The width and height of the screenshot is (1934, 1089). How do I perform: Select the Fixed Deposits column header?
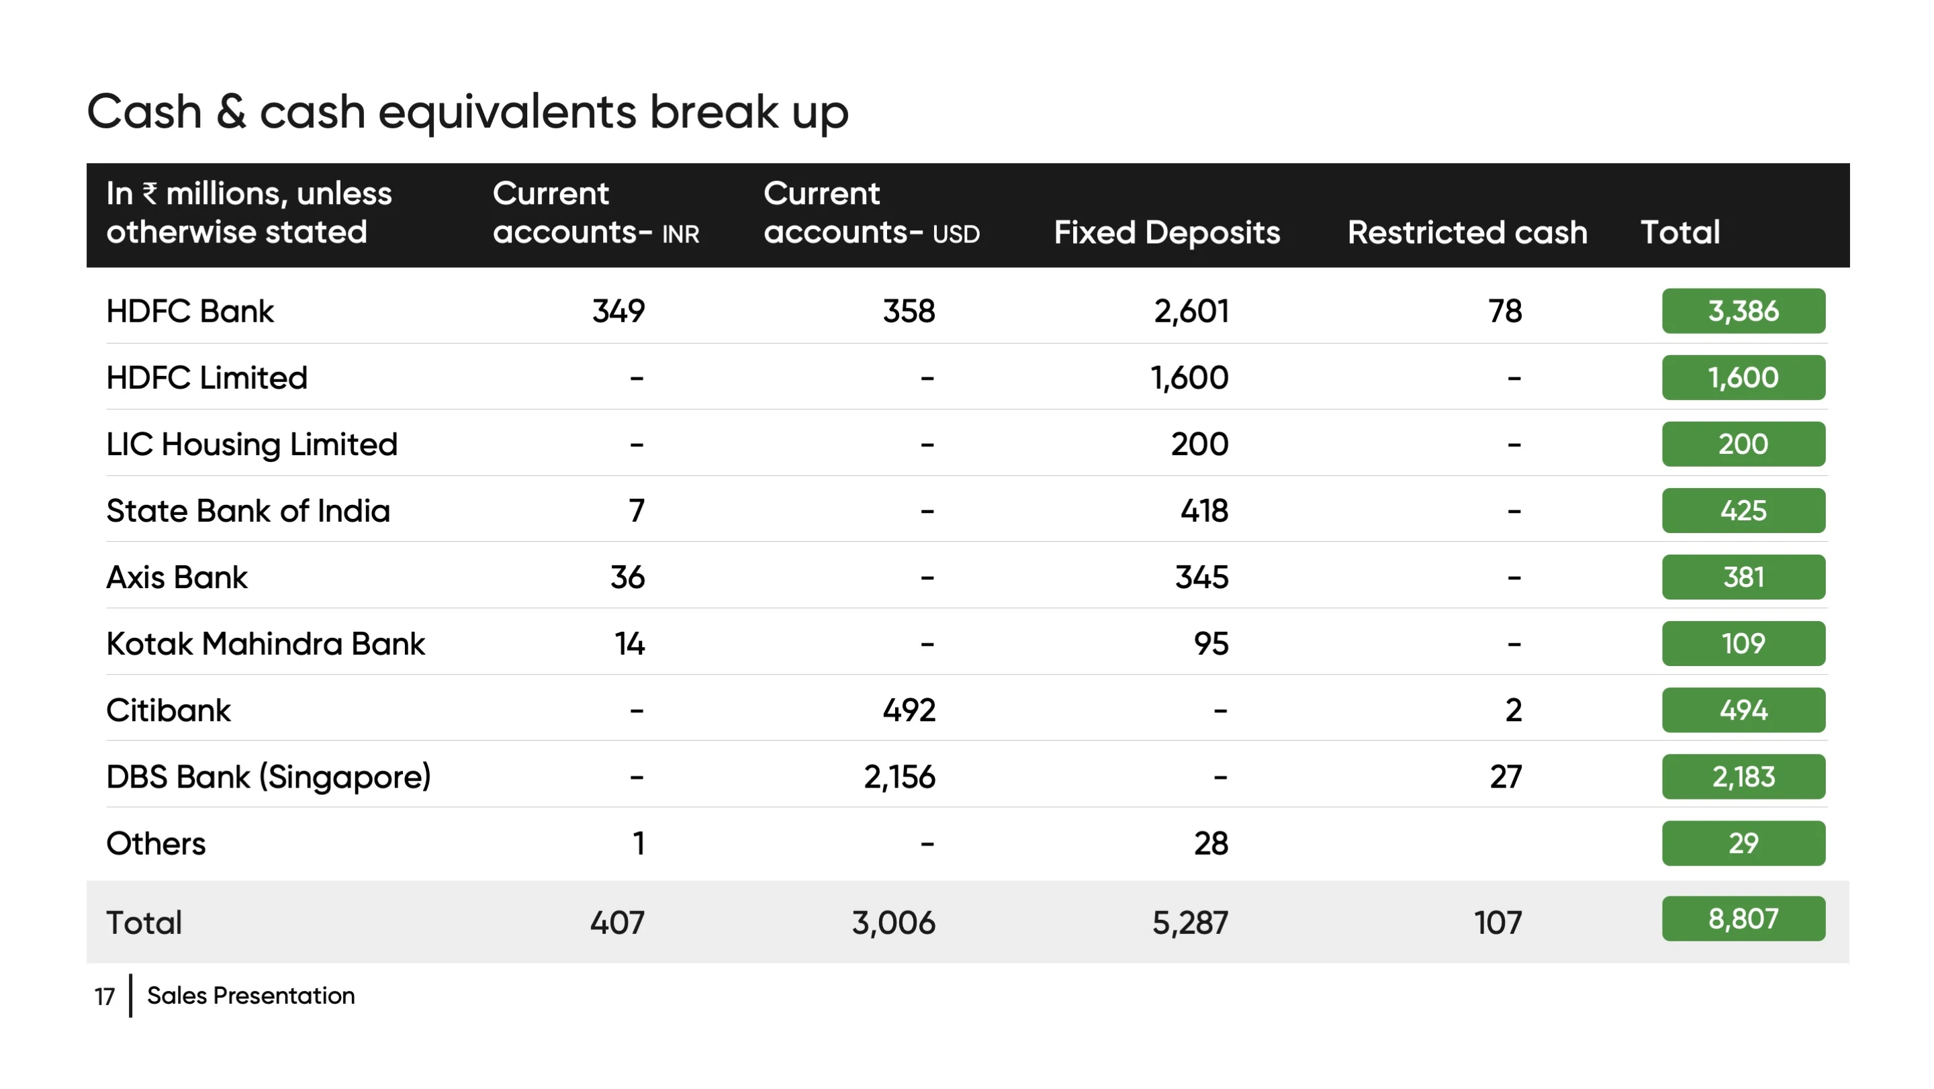coord(1166,233)
